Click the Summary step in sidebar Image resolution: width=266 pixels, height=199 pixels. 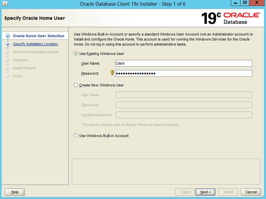tap(20, 60)
